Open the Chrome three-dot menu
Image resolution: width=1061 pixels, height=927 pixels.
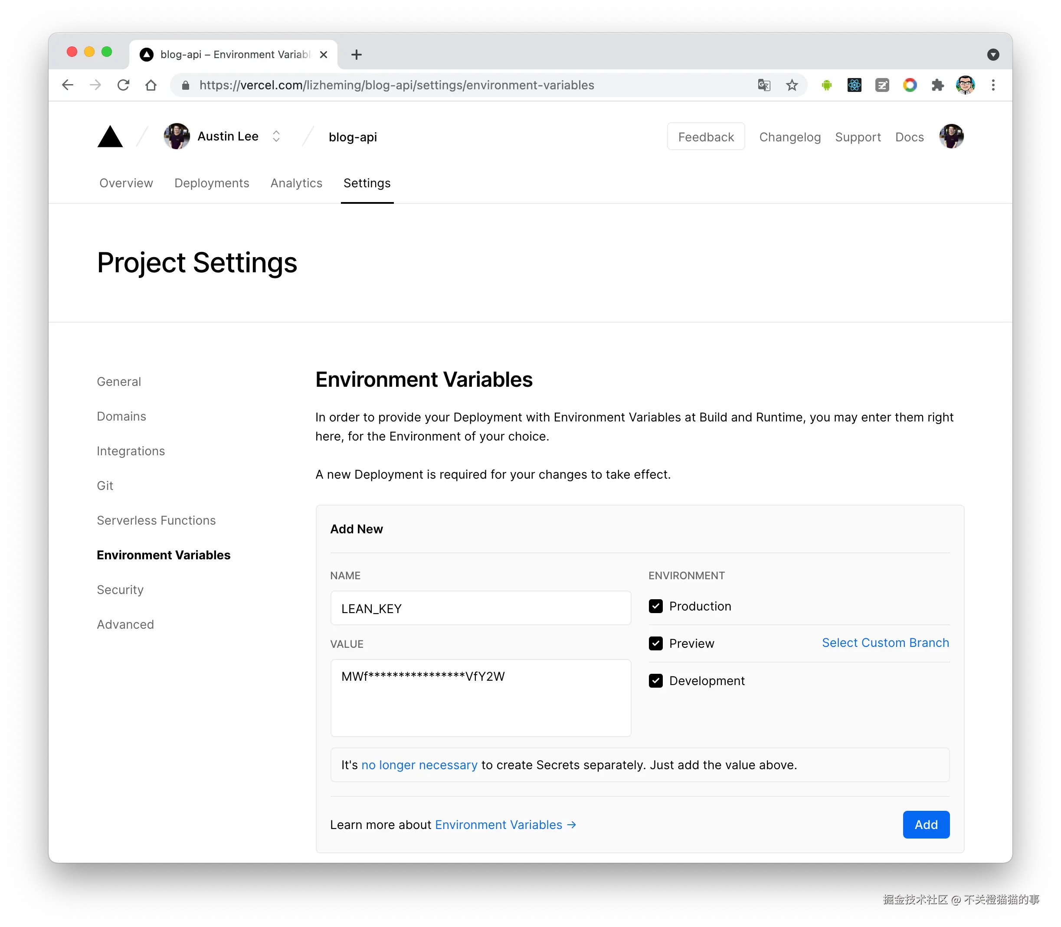coord(993,85)
